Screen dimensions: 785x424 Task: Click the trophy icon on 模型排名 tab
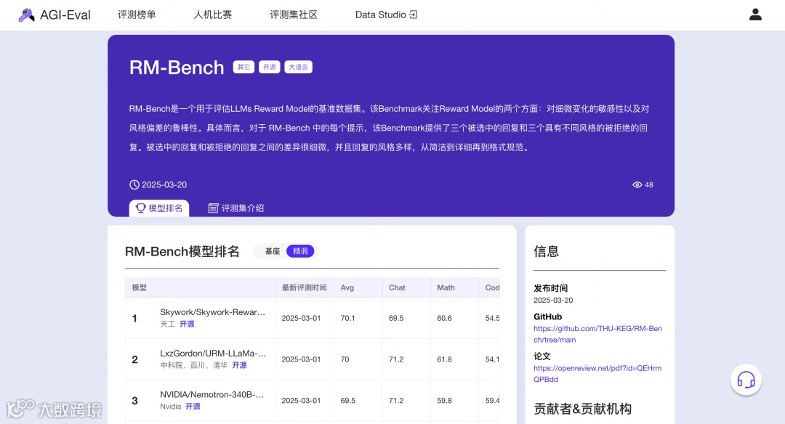pyautogui.click(x=141, y=208)
